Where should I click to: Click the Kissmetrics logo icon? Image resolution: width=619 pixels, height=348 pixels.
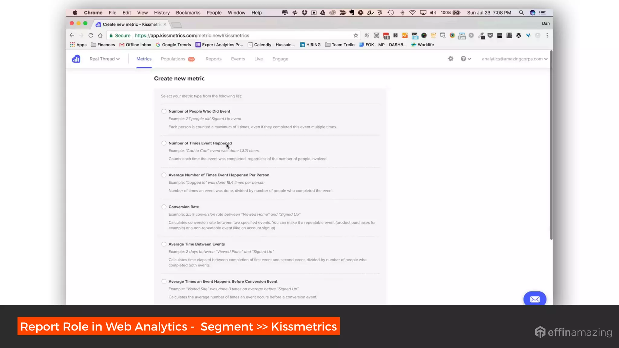(76, 59)
